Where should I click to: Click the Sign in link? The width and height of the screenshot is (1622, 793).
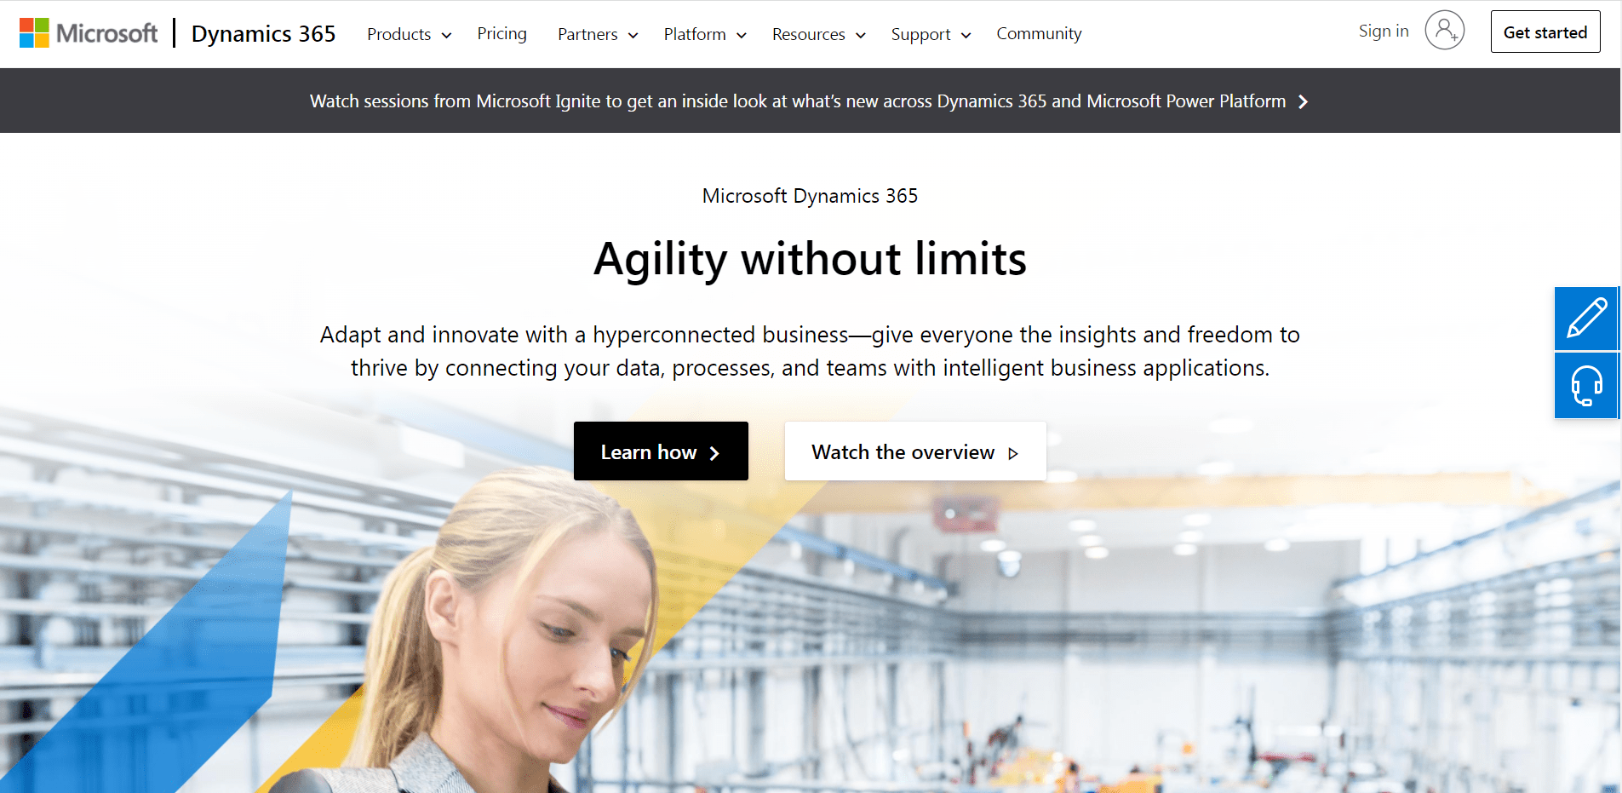coord(1384,32)
